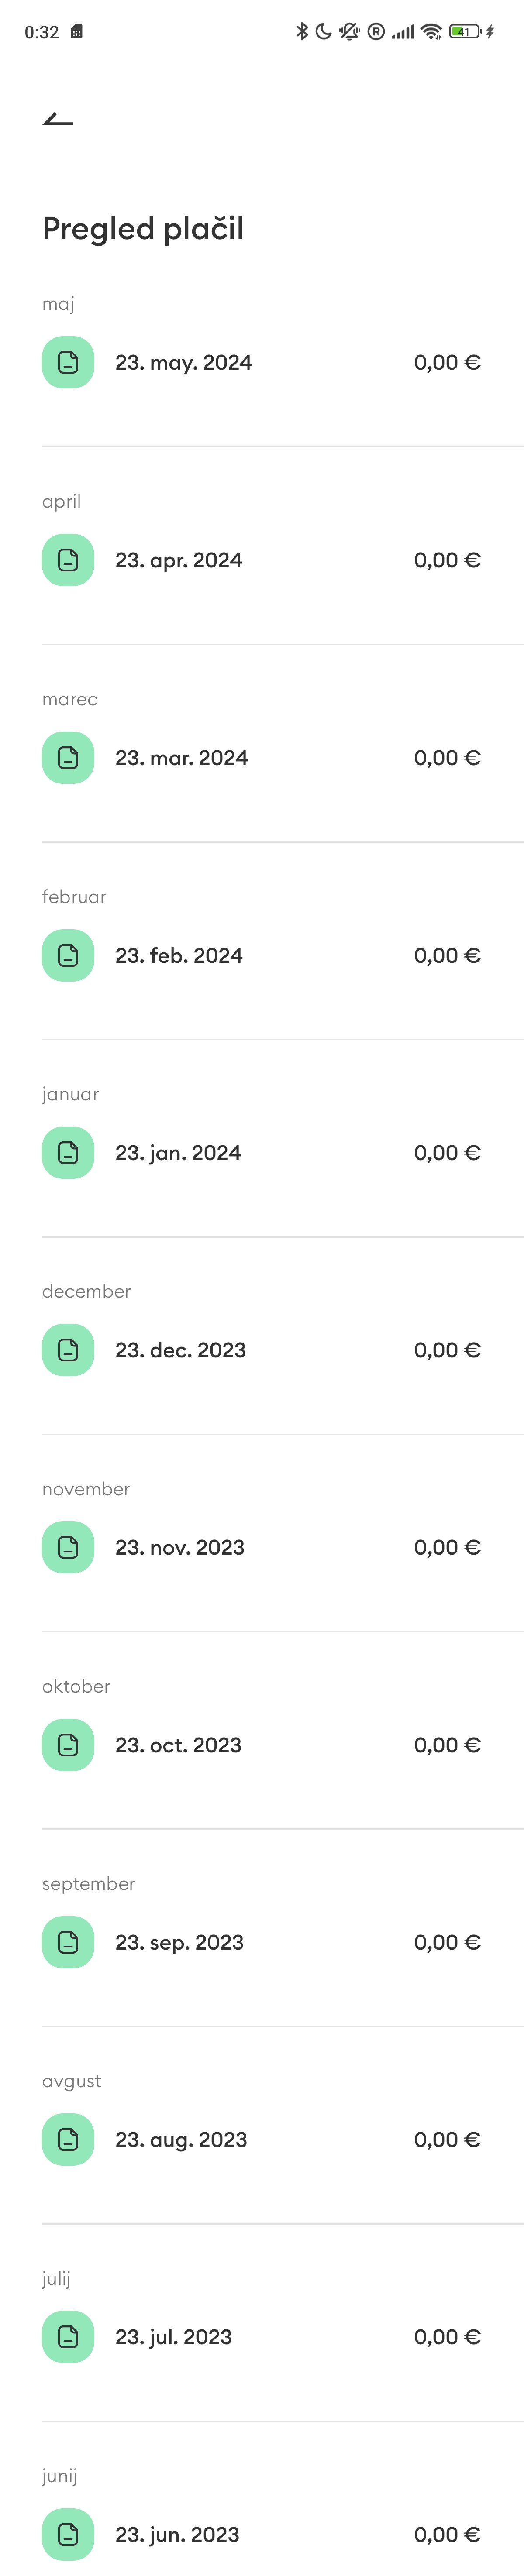
Task: Tap the Wi-Fi status bar icon
Action: [431, 31]
